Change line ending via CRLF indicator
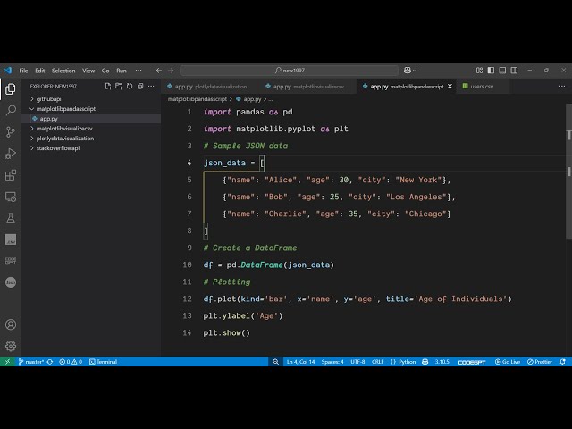The height and width of the screenshot is (429, 572). (377, 362)
